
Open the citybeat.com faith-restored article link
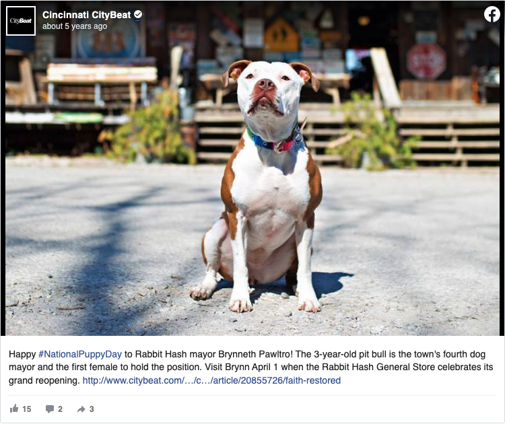[211, 380]
